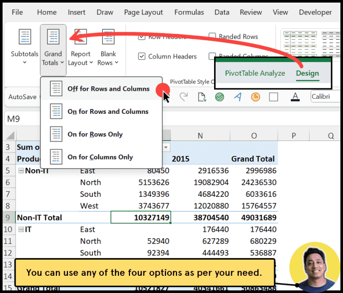The height and width of the screenshot is (293, 343).
Task: Select On for Rows and Columns
Action: pos(108,112)
